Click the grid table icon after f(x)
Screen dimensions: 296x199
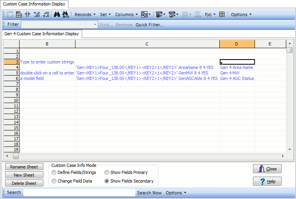pos(222,14)
